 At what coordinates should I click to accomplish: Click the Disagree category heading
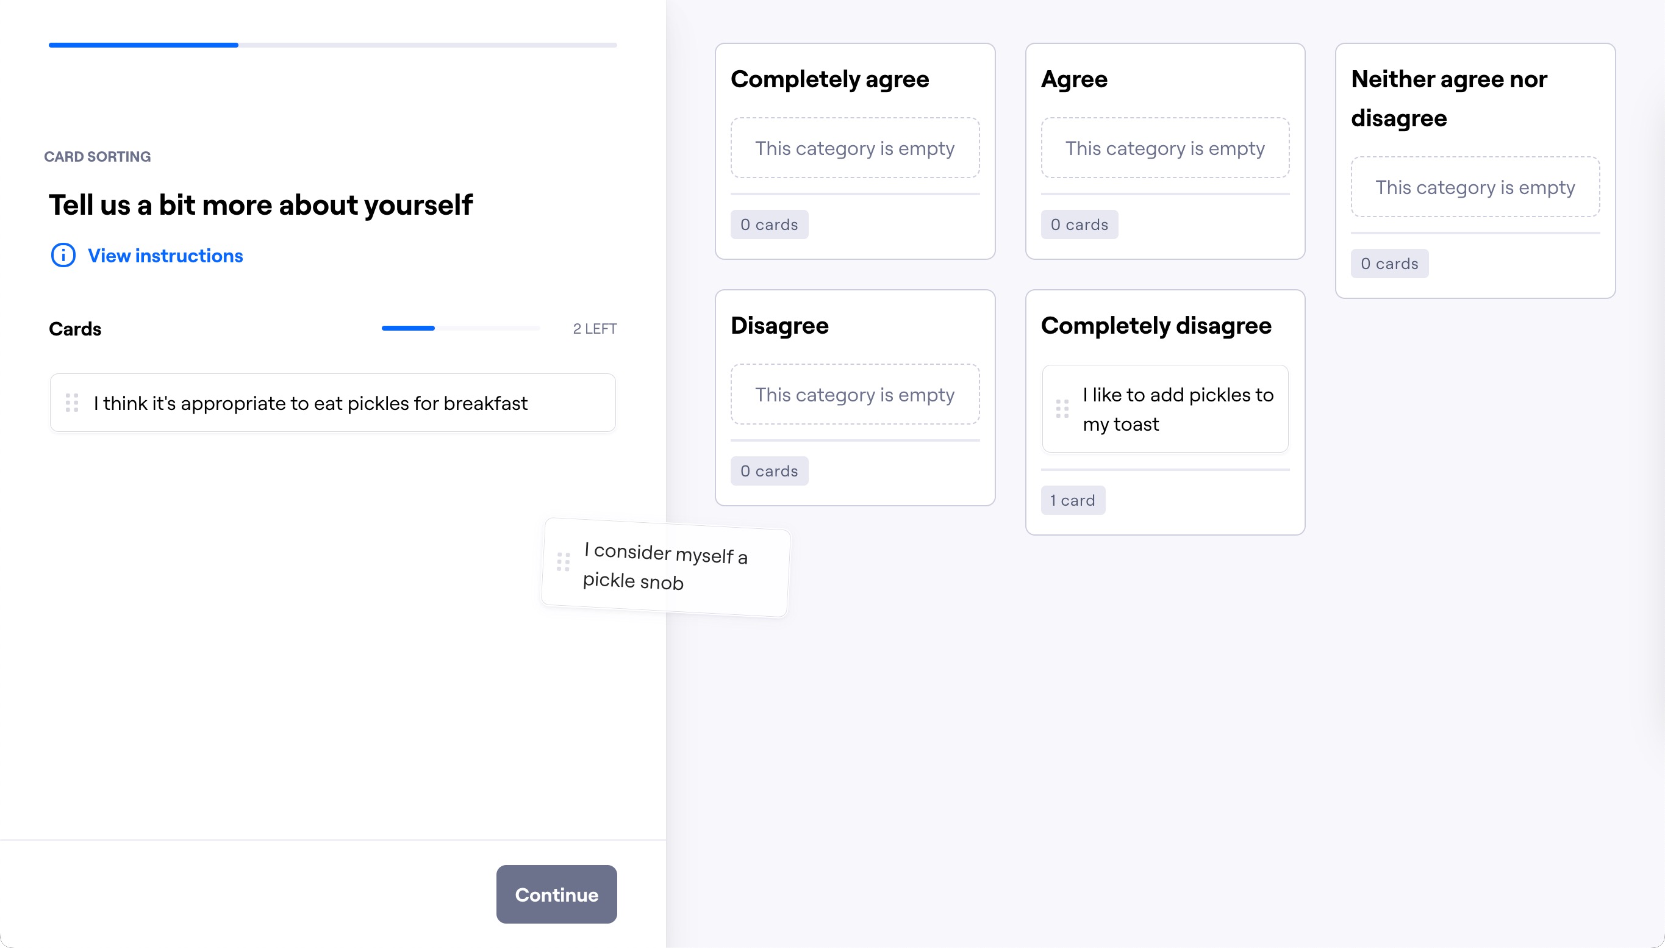780,325
